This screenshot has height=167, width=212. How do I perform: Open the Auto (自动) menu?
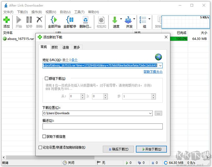[65, 12]
